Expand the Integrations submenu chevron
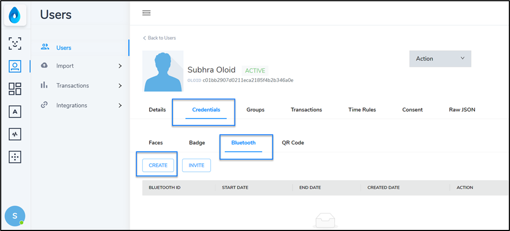The height and width of the screenshot is (231, 510). tap(120, 106)
